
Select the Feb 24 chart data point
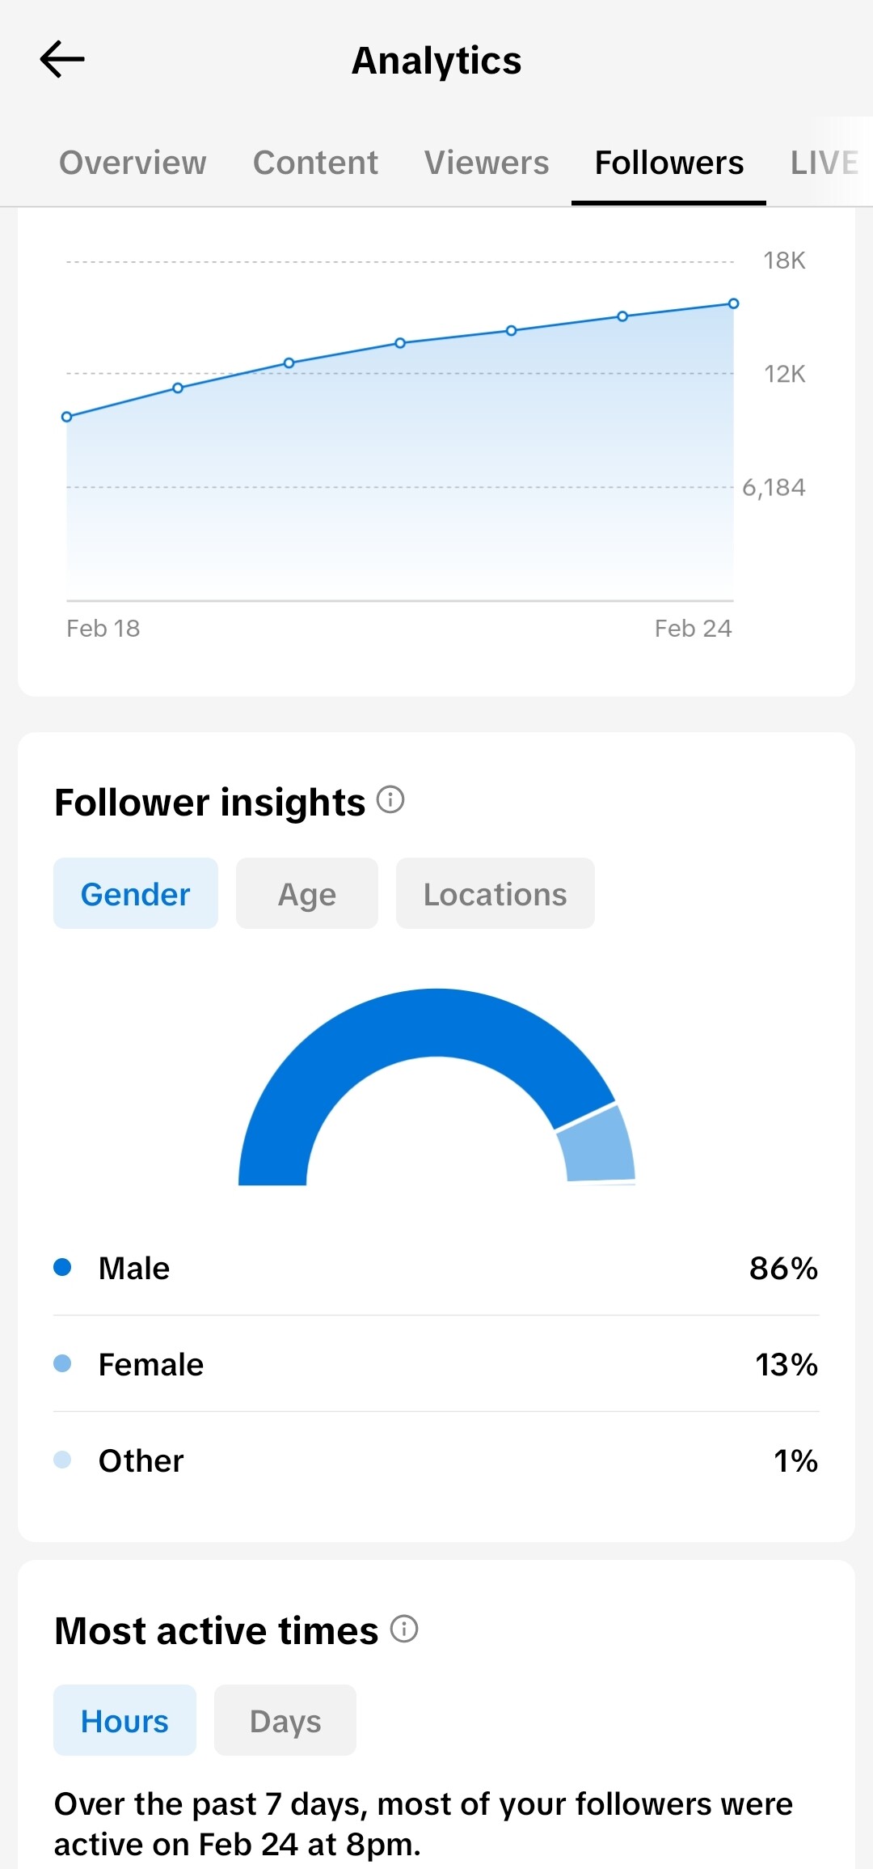(x=733, y=303)
